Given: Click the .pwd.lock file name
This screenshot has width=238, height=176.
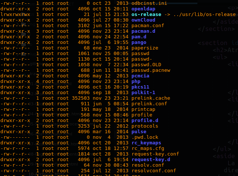Looking at the screenshot, I should (145, 137).
